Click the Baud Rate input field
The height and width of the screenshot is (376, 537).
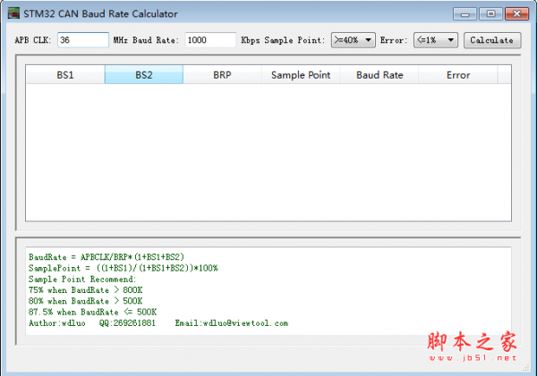click(210, 40)
